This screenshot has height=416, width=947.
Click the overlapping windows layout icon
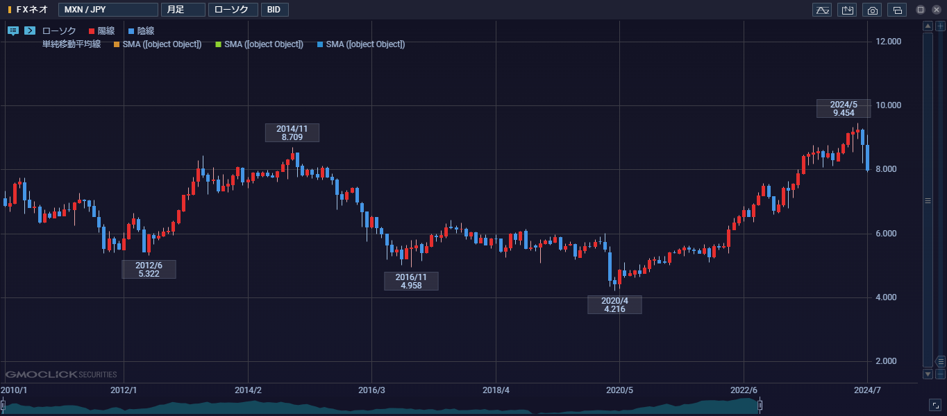[x=897, y=10]
